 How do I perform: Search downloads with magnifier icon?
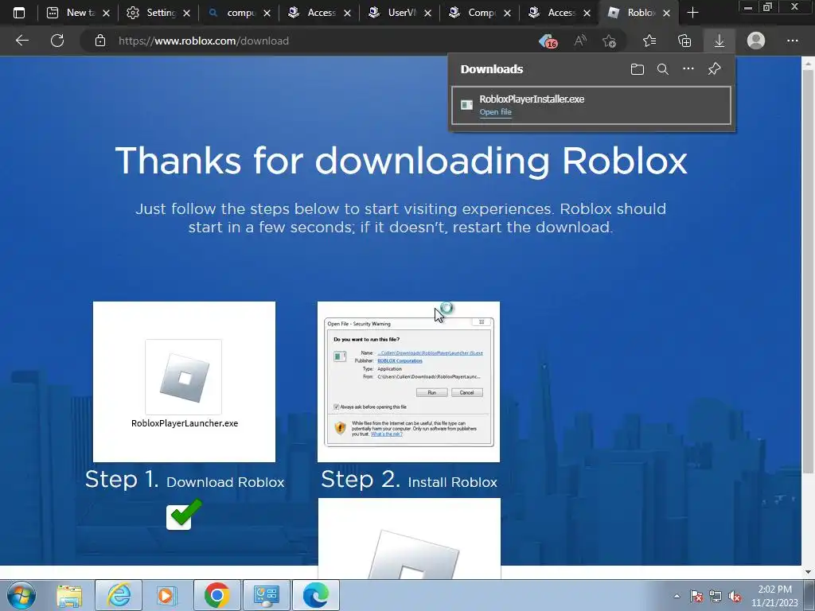click(663, 69)
